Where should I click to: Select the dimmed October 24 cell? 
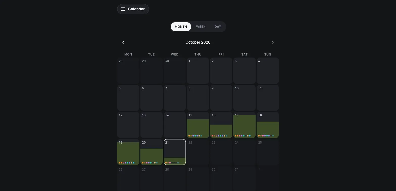244,152
